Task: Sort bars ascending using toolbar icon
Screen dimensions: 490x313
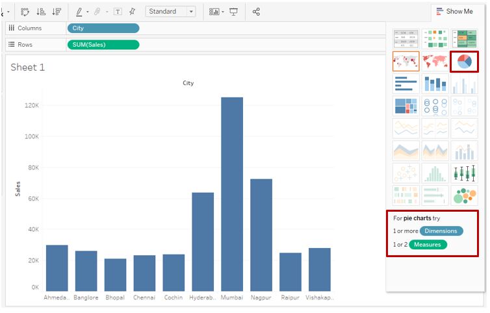Action: pyautogui.click(x=41, y=12)
